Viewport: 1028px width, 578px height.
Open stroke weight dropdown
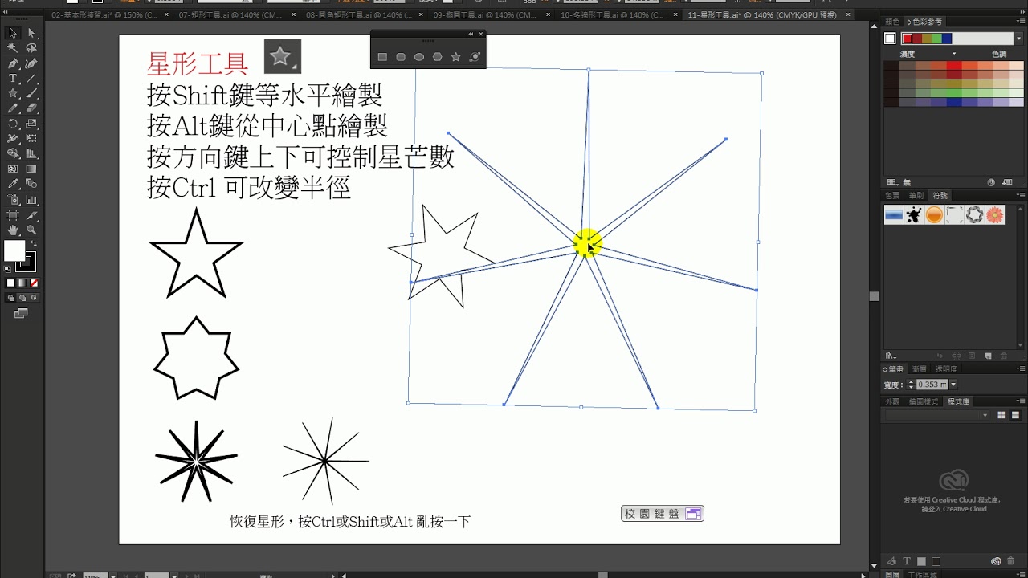click(953, 385)
